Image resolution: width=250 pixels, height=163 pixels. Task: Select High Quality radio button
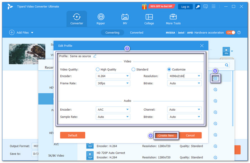97,69
